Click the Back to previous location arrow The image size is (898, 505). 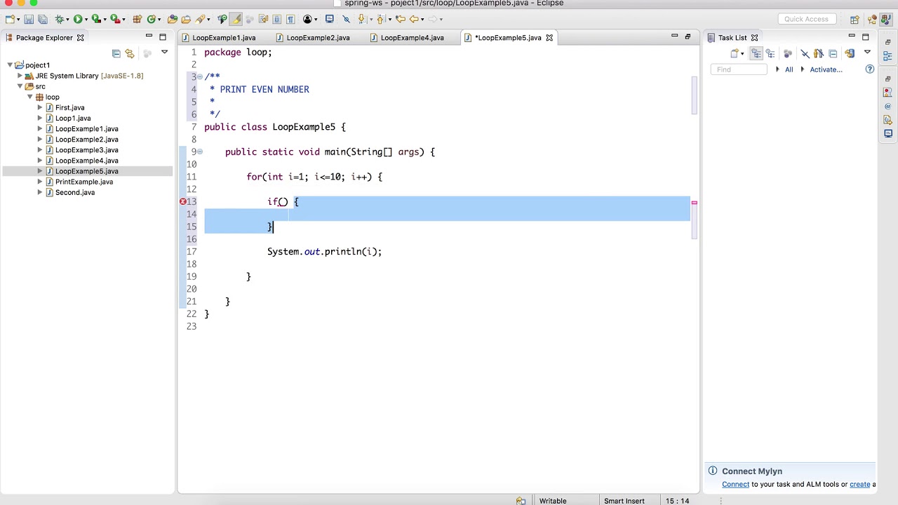click(x=414, y=19)
